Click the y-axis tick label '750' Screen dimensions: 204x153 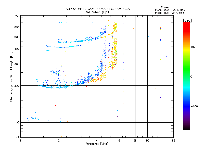tap(17, 16)
